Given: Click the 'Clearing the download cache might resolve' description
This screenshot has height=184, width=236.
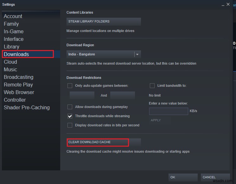Looking at the screenshot, I should click(x=128, y=151).
